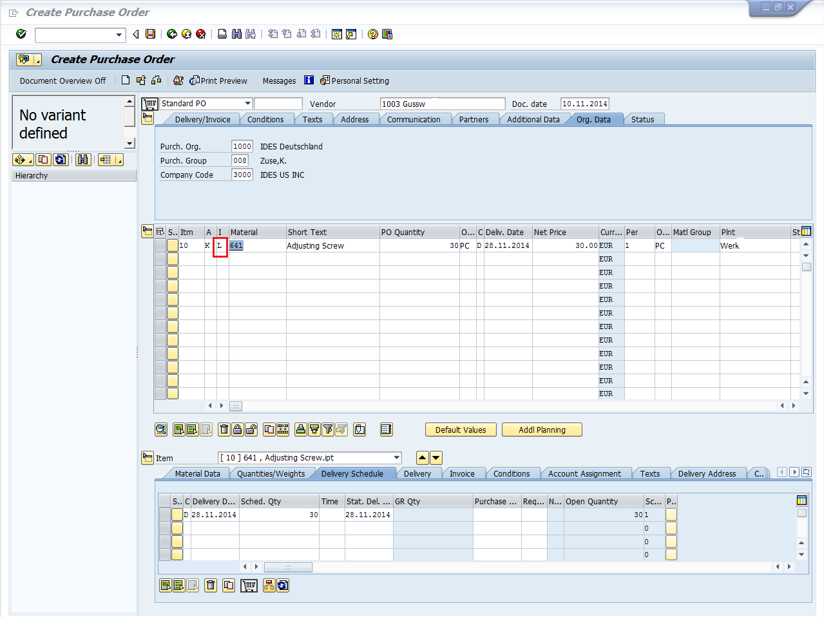
Task: Click the yellow Help question mark icon
Action: 373,34
